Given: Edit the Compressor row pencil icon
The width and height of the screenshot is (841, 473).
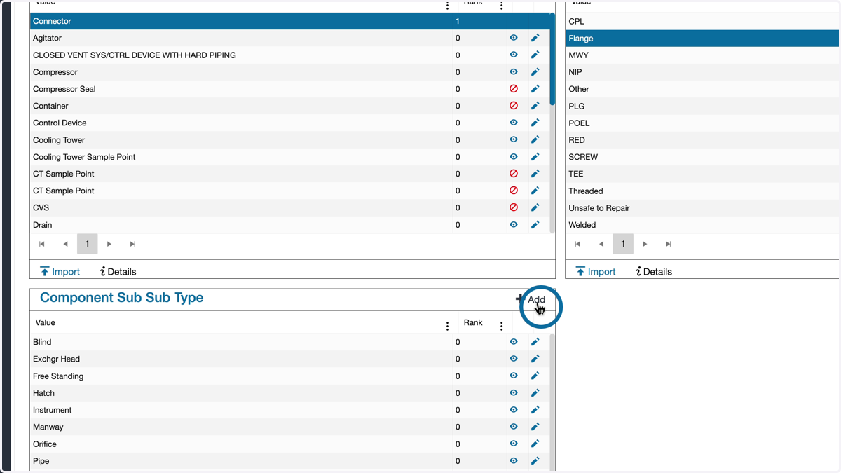Looking at the screenshot, I should point(535,72).
